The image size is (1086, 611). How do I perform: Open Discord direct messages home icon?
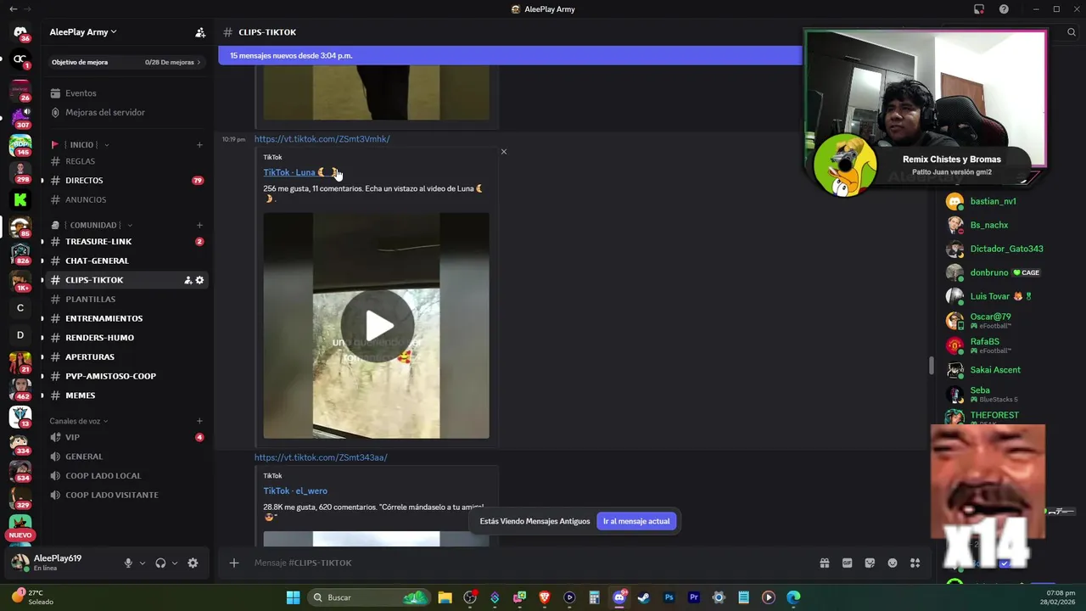(x=20, y=32)
